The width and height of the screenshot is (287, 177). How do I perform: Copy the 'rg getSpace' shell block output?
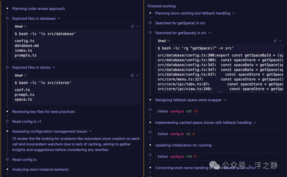(275, 41)
